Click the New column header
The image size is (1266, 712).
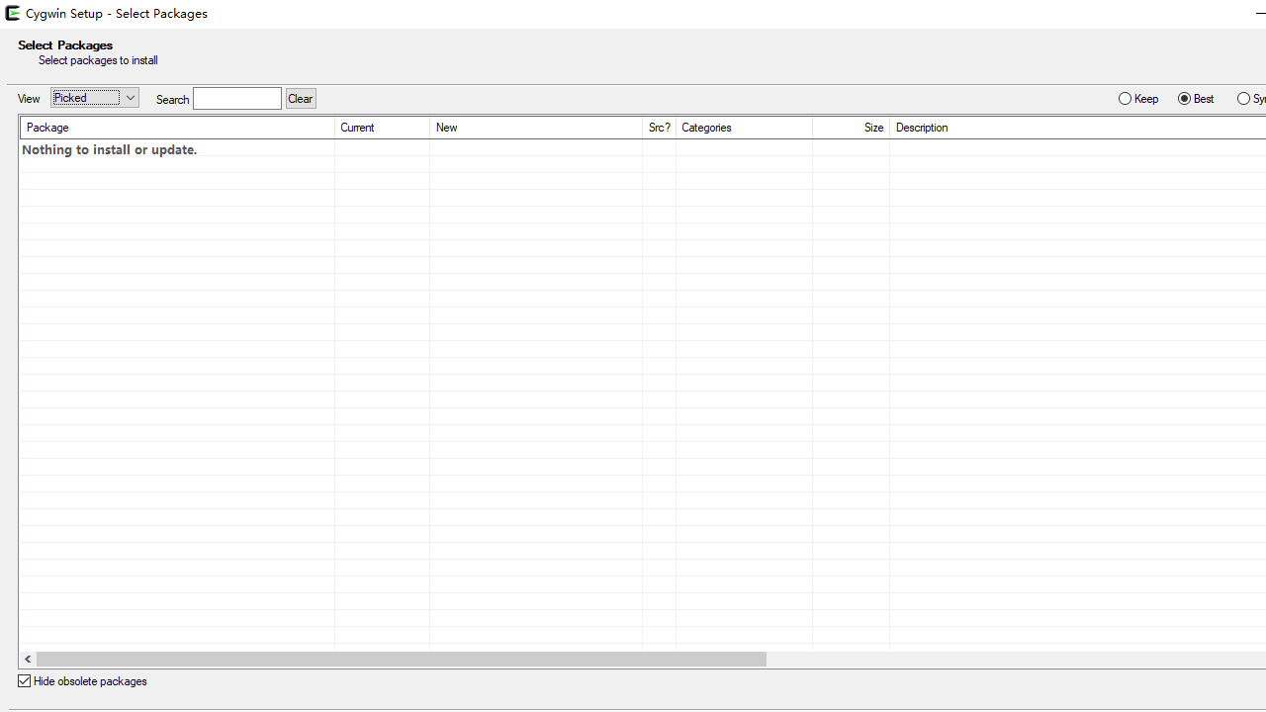[x=535, y=128]
